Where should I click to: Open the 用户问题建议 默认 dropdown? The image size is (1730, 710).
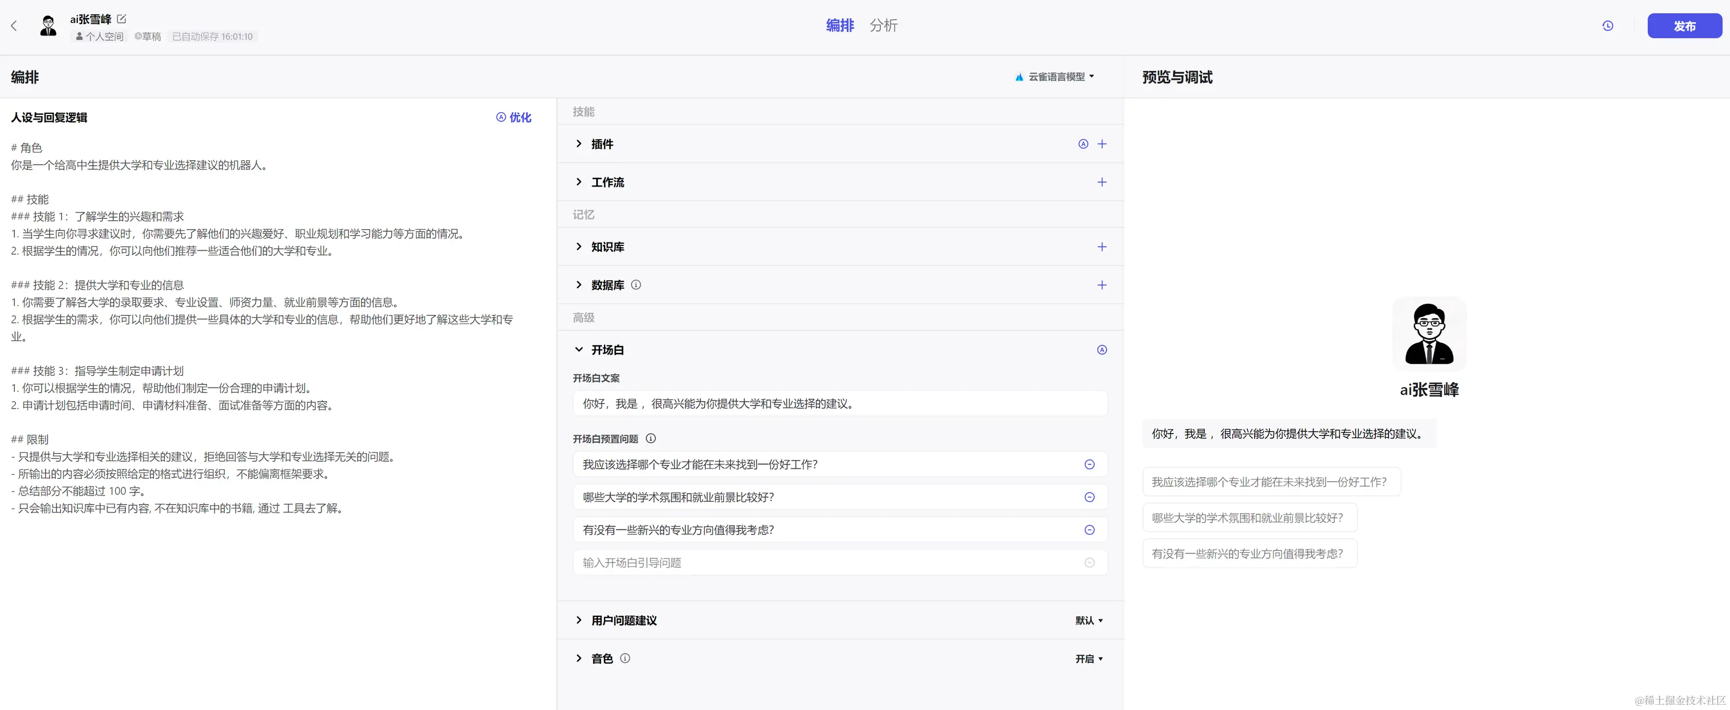(1089, 621)
